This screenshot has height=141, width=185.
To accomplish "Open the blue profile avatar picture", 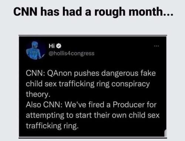I will [x=36, y=50].
